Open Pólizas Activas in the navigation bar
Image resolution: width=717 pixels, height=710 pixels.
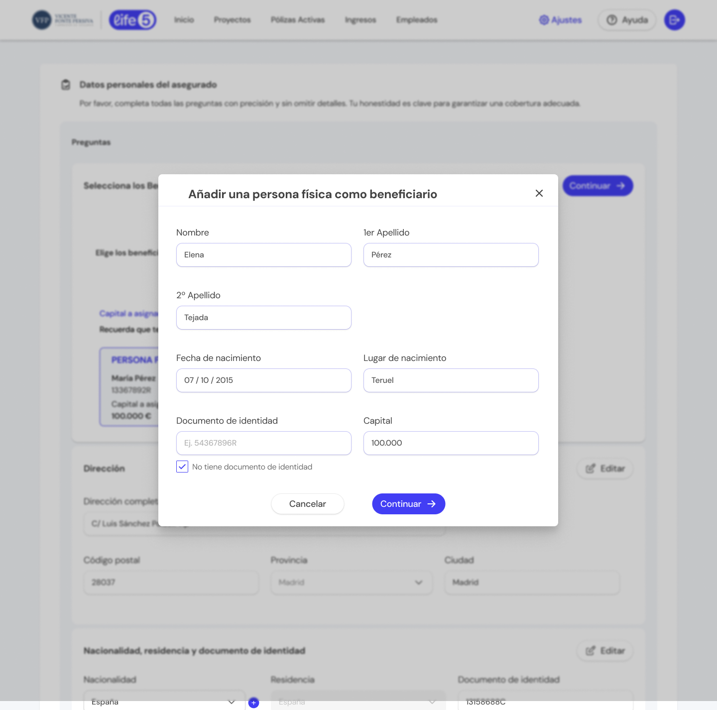(x=298, y=20)
